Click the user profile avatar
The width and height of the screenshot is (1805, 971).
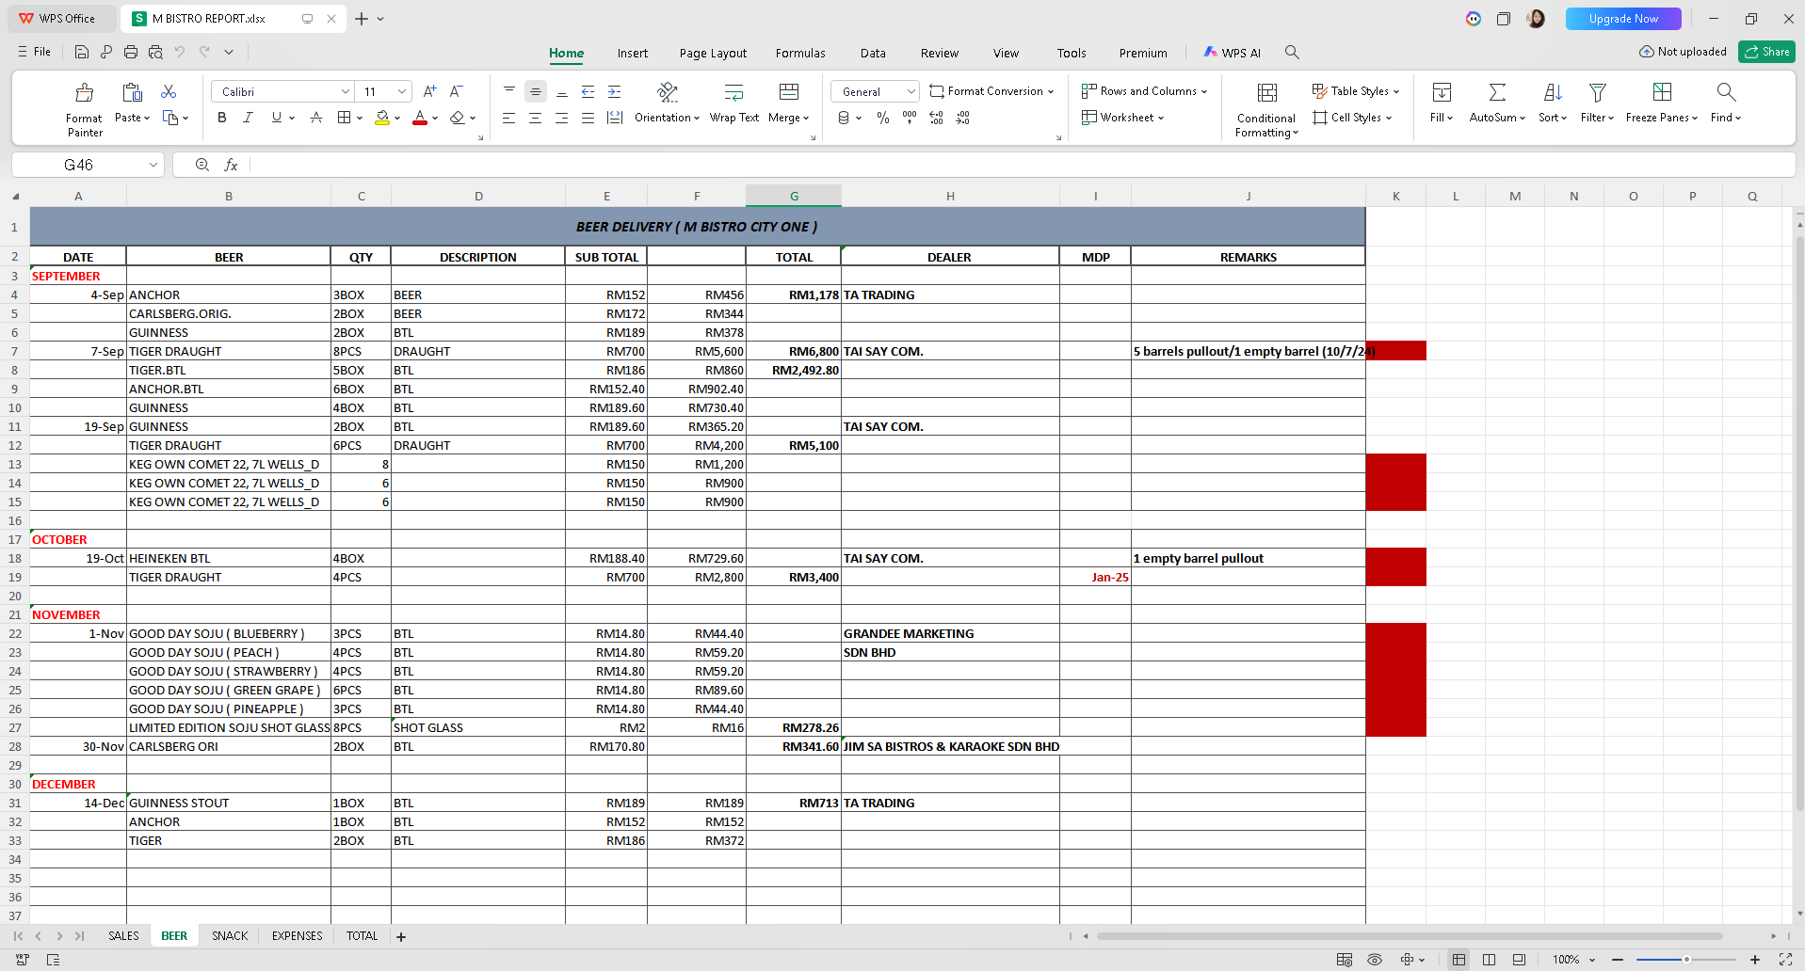[1536, 19]
